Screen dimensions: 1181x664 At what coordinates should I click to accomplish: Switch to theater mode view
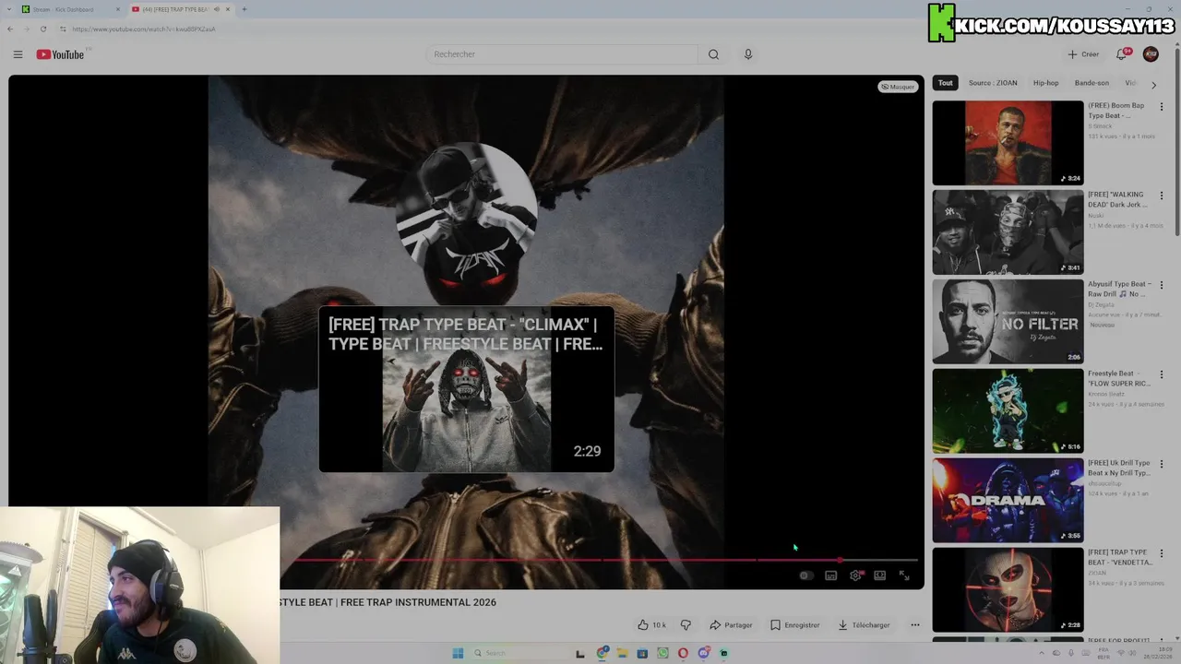point(880,575)
